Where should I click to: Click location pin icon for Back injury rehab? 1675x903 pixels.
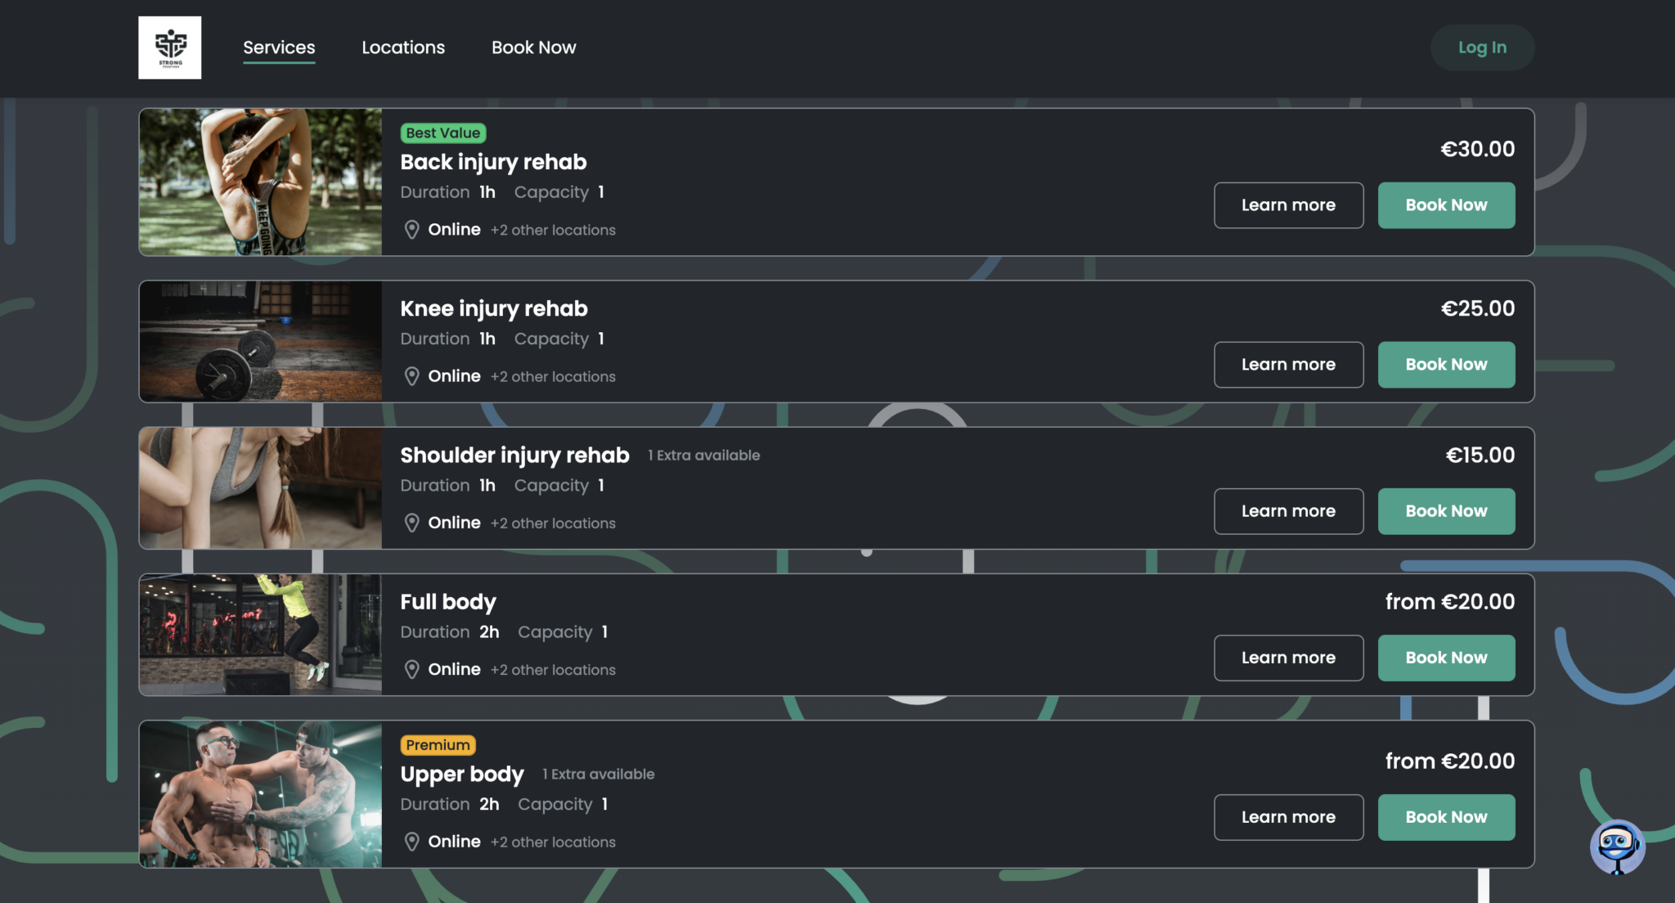click(x=412, y=230)
